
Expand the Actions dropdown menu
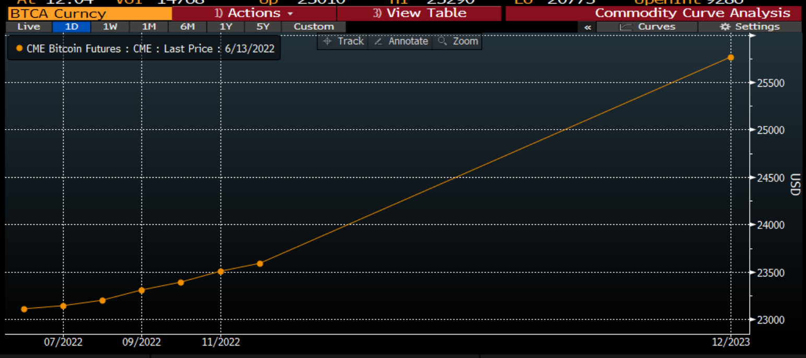pos(254,13)
